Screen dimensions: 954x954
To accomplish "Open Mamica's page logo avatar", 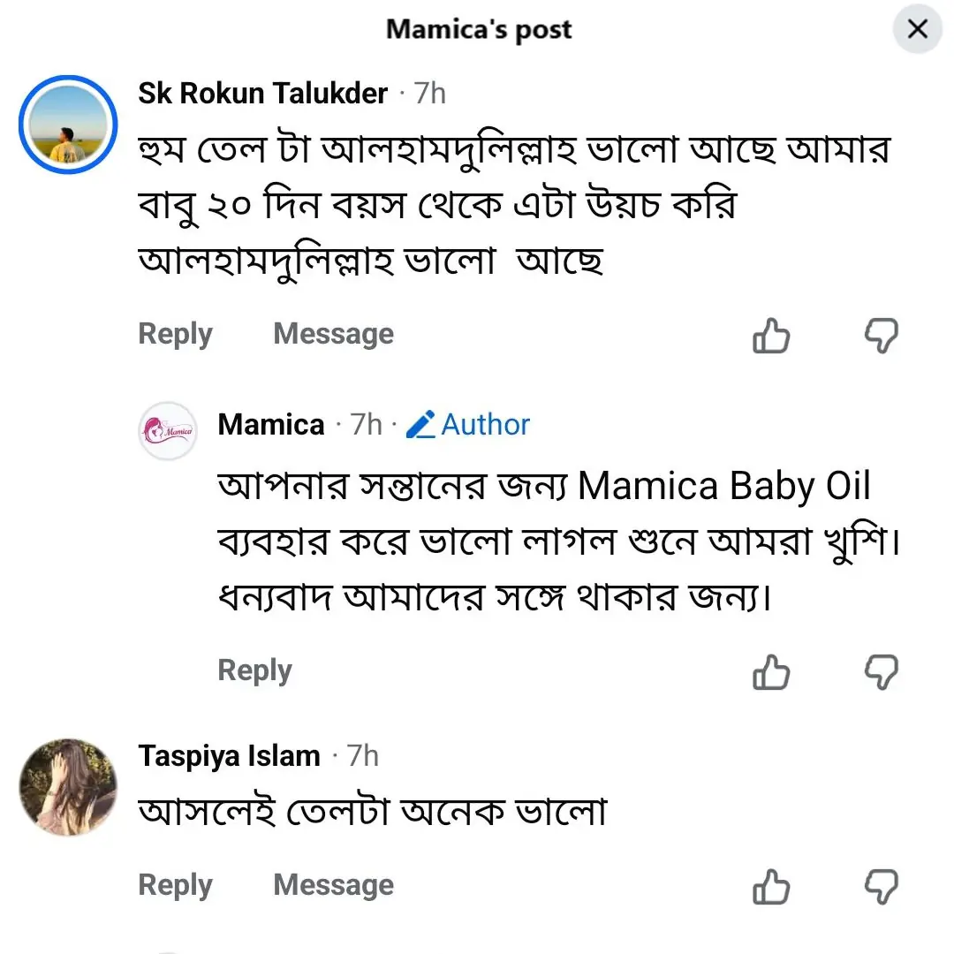I will tap(168, 431).
